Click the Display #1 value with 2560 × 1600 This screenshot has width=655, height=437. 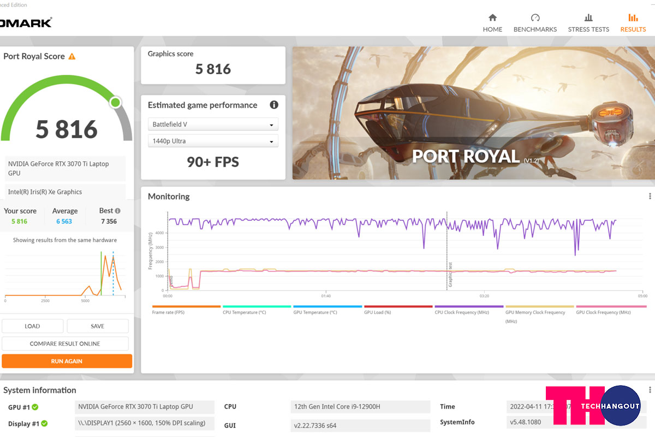(x=145, y=423)
